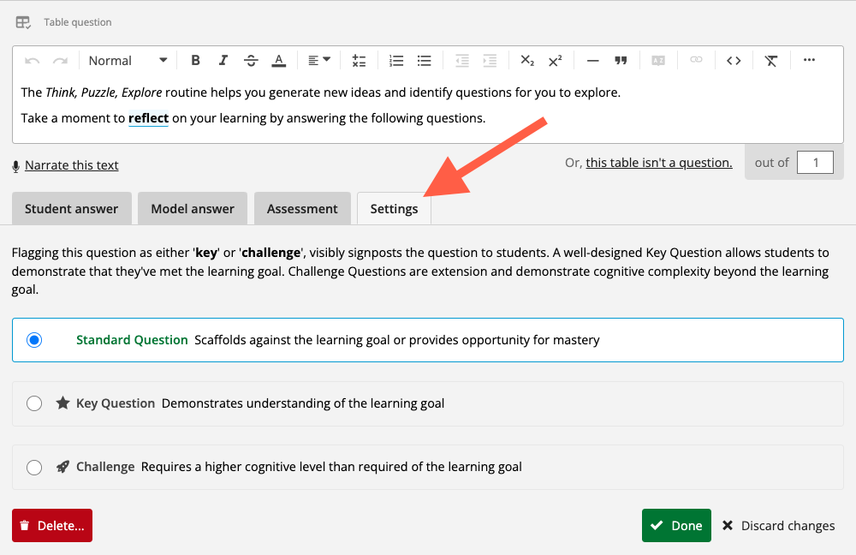Click the green Done button
Viewport: 856px width, 555px height.
coord(676,526)
